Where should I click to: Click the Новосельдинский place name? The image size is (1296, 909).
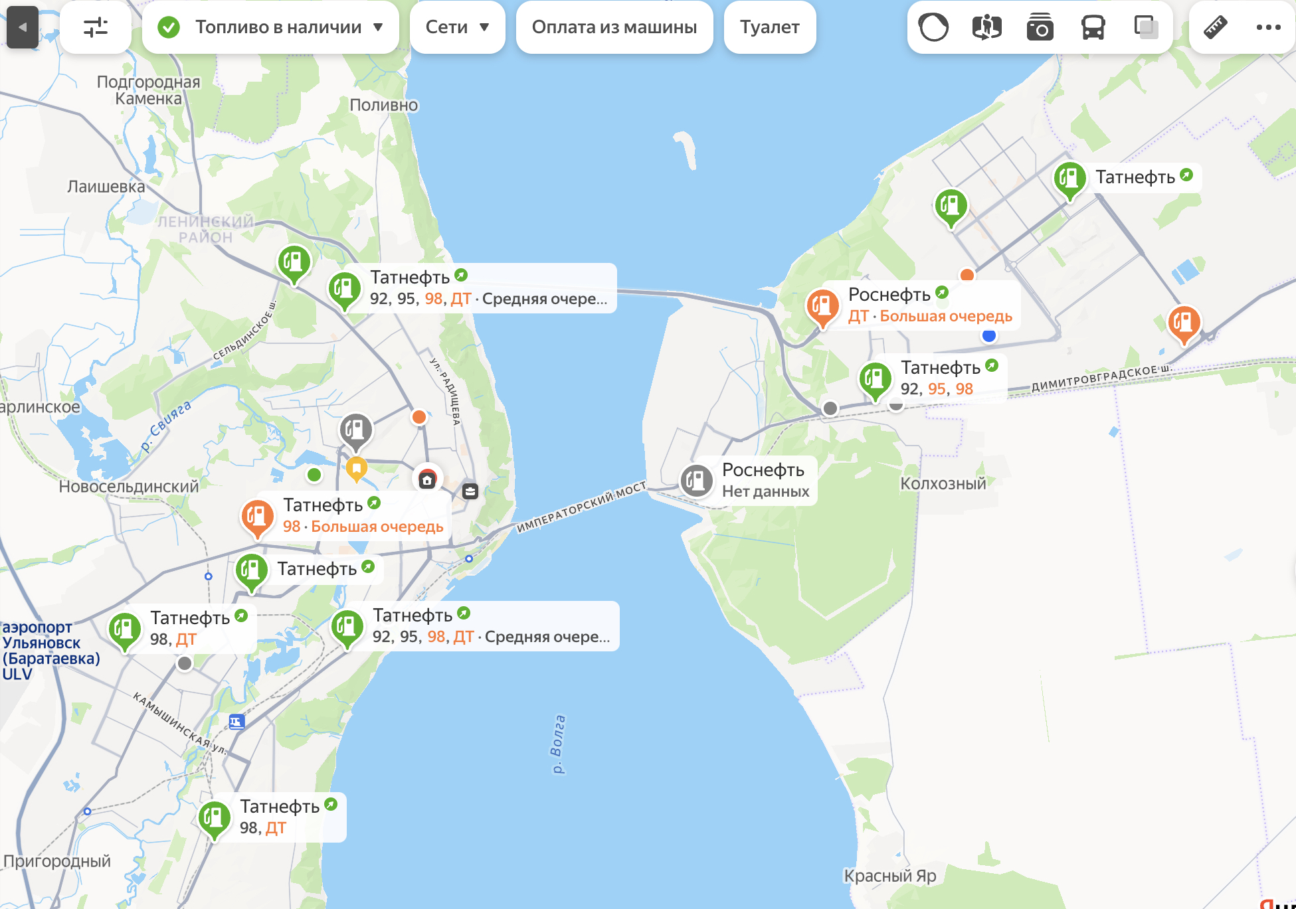click(x=129, y=487)
